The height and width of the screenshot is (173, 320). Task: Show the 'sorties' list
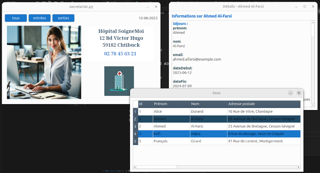pos(63,18)
